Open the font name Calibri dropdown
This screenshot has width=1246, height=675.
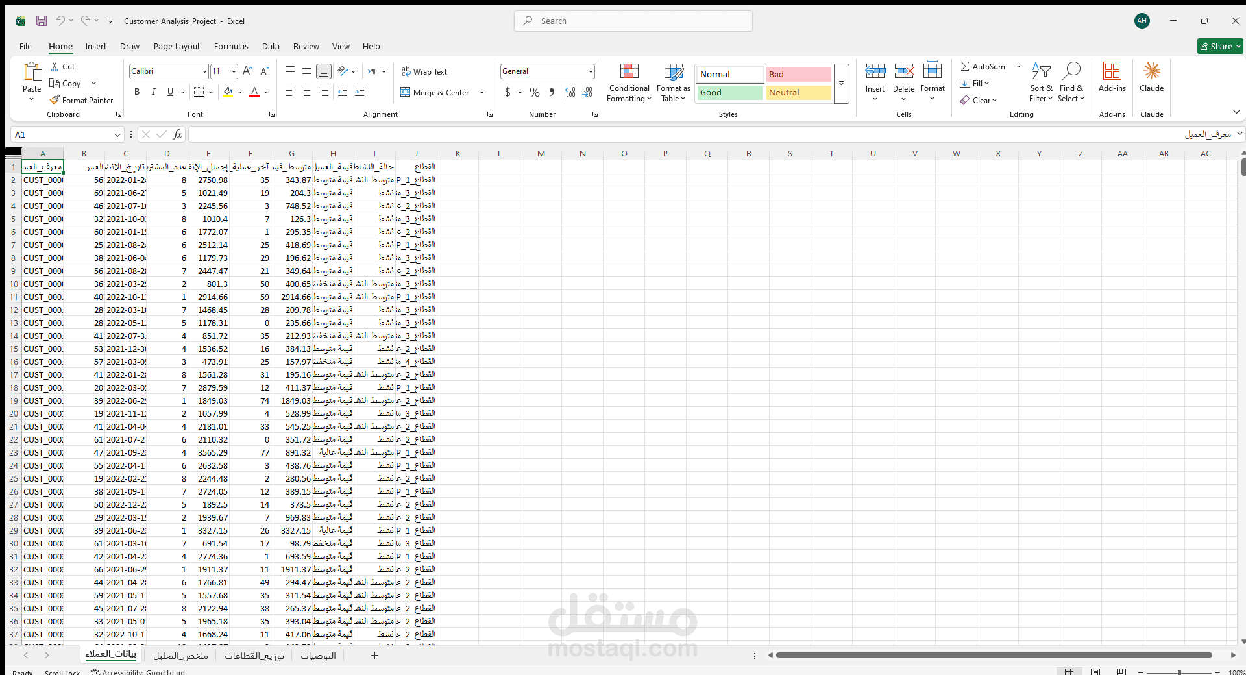point(204,71)
